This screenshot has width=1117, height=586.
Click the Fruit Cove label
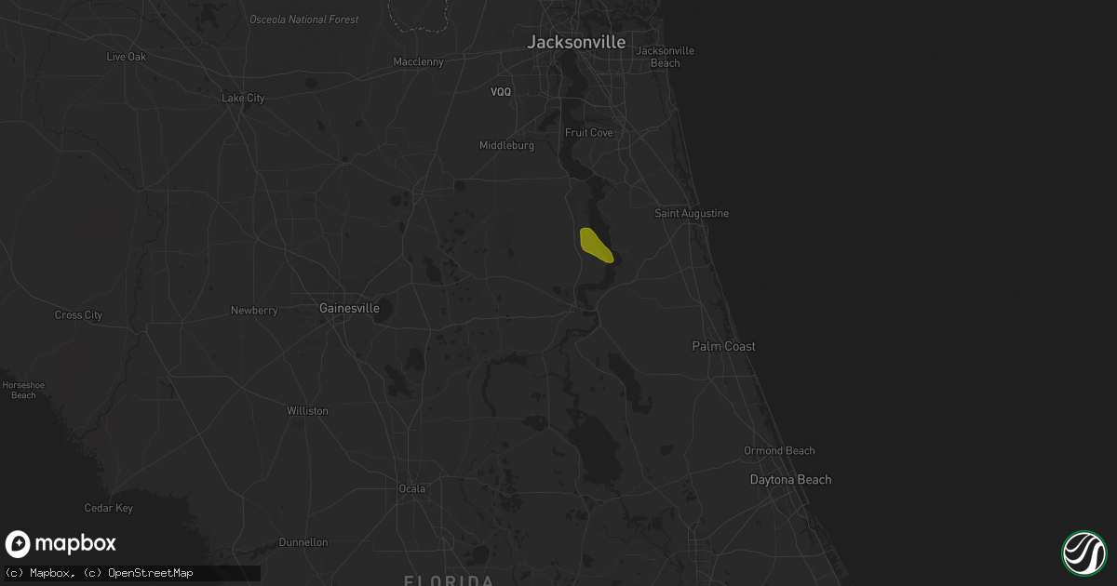589,133
